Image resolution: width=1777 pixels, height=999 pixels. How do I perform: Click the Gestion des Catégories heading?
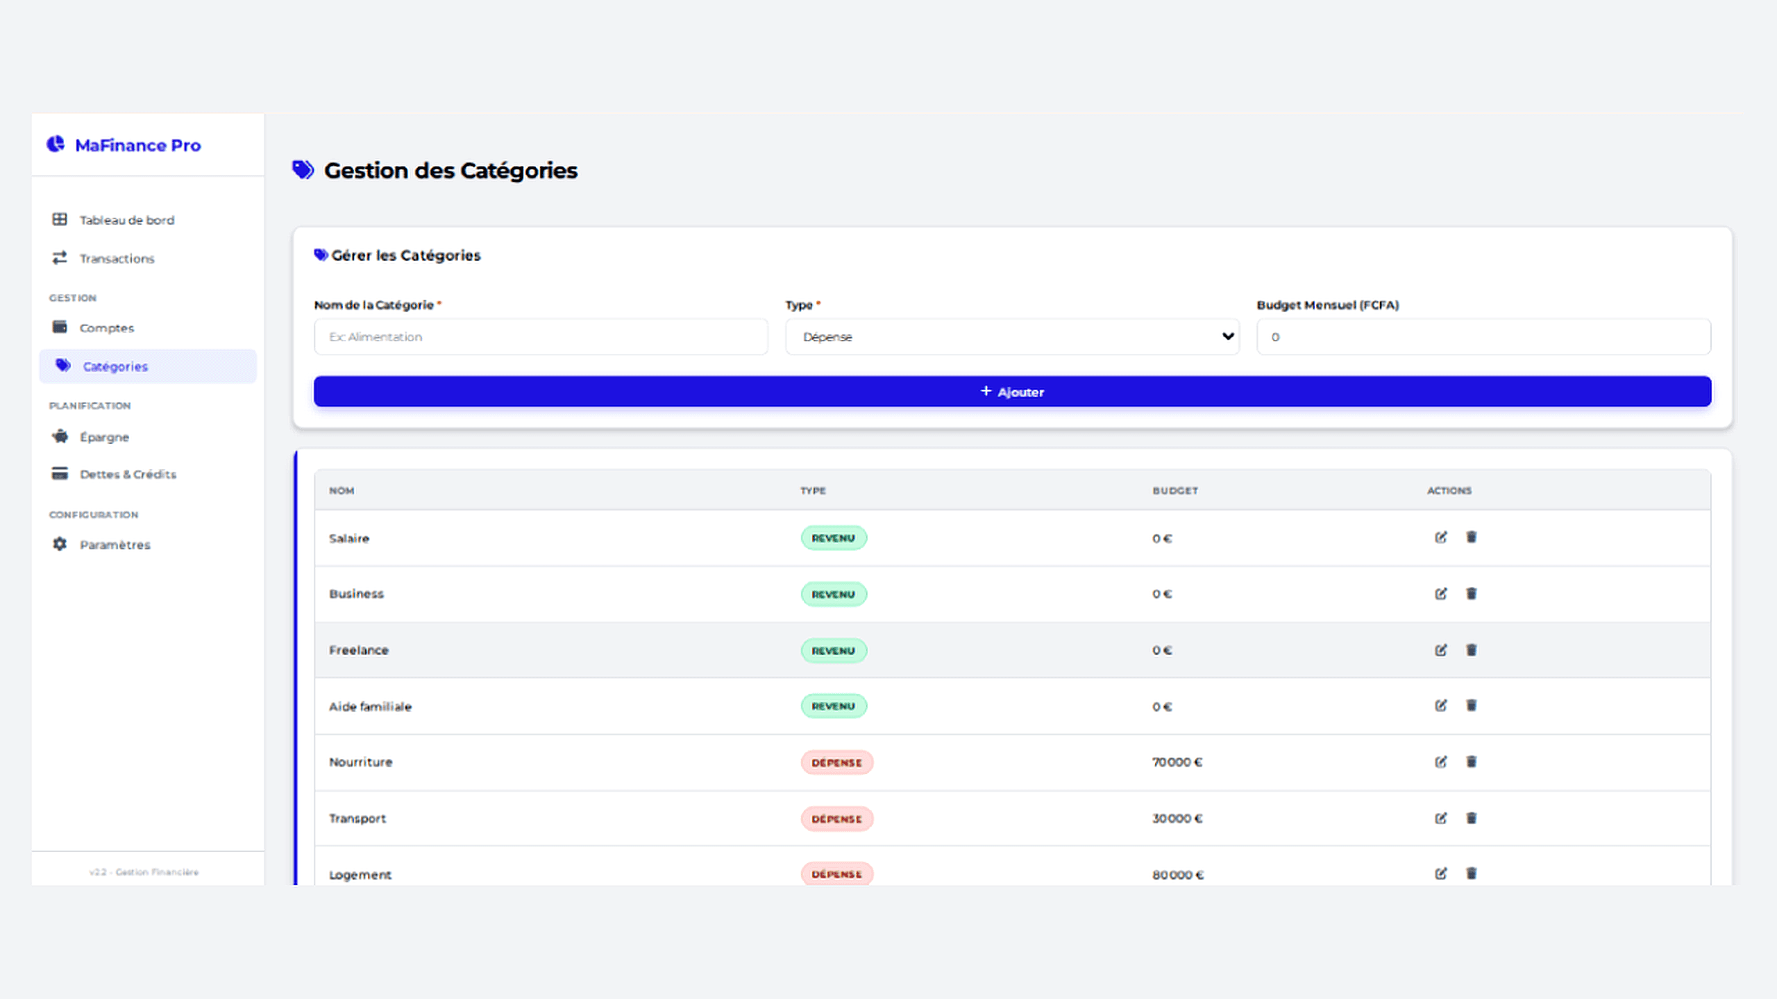(x=450, y=170)
